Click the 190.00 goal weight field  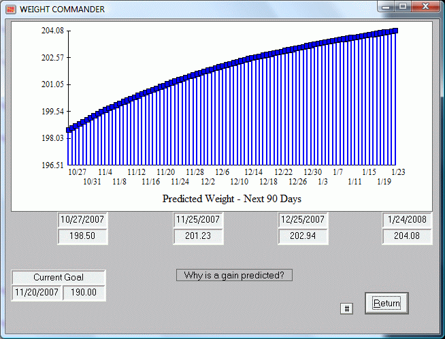[x=84, y=293]
